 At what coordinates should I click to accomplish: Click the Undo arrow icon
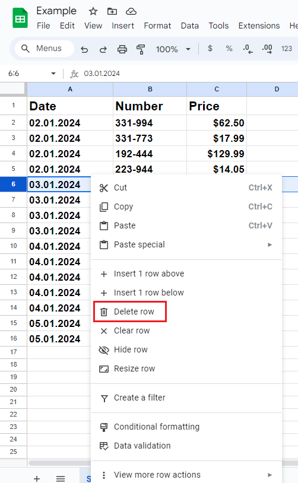[84, 49]
